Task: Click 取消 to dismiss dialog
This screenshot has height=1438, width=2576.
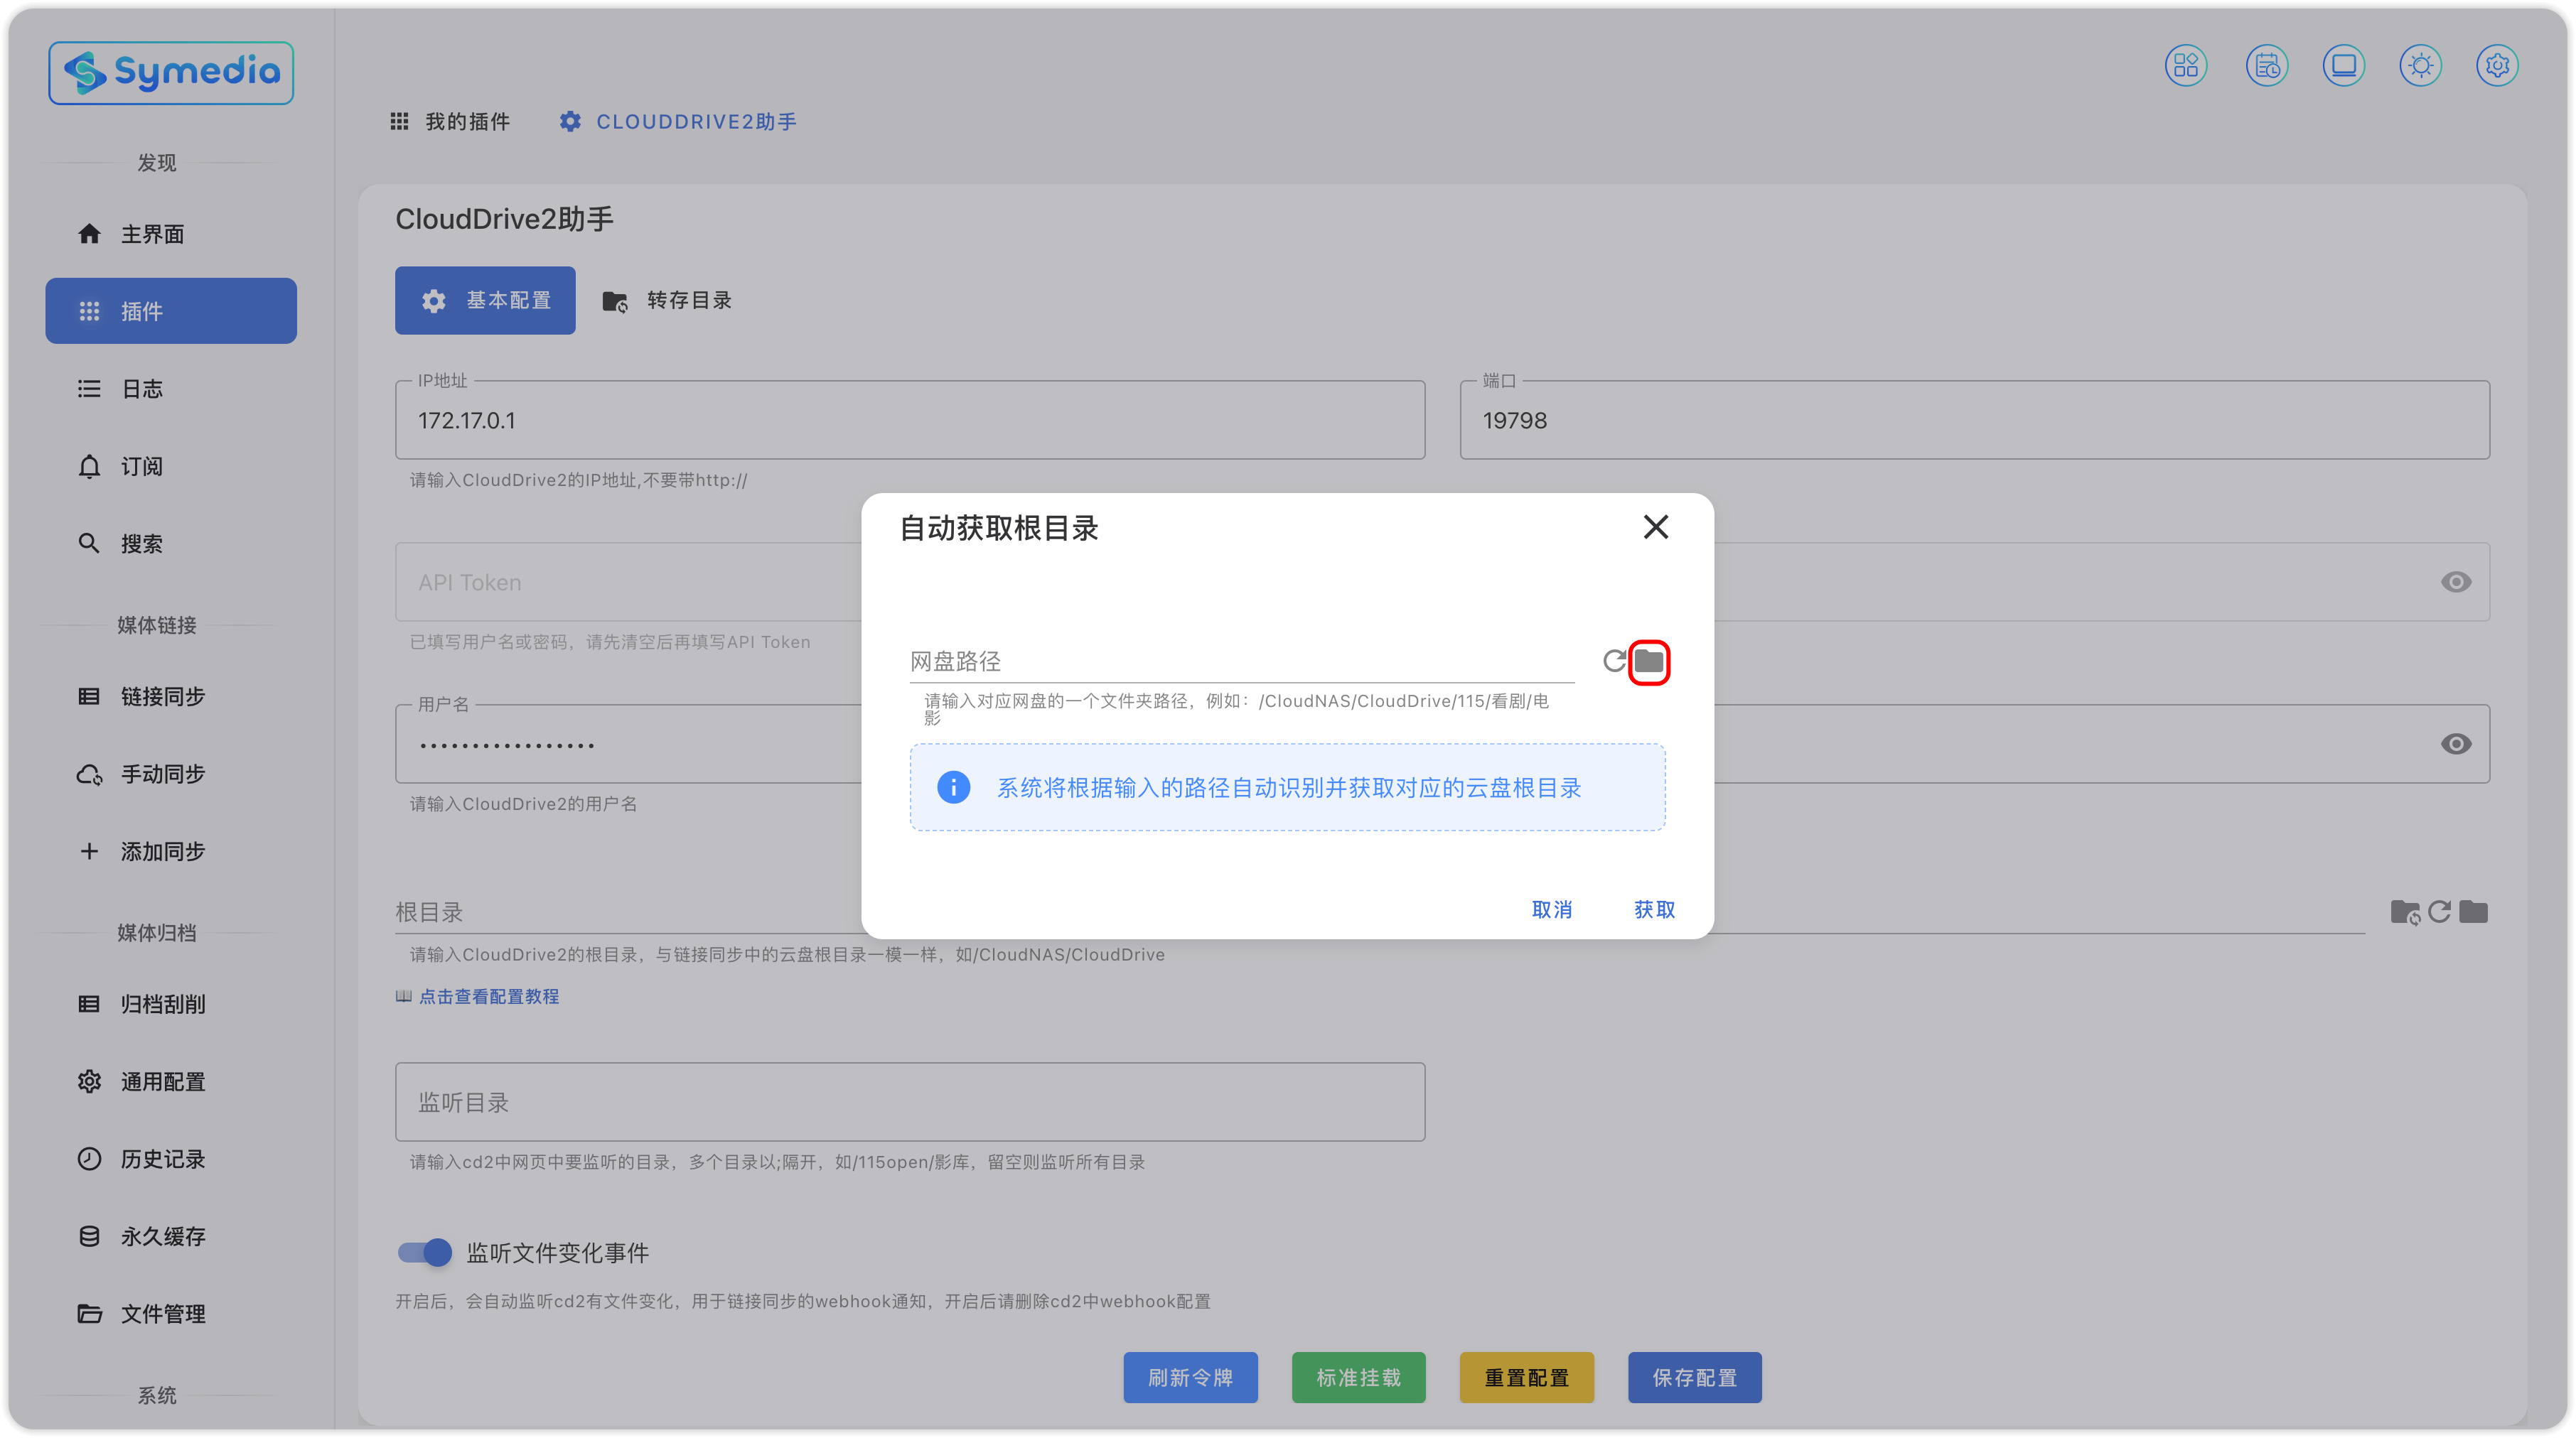Action: click(1551, 909)
